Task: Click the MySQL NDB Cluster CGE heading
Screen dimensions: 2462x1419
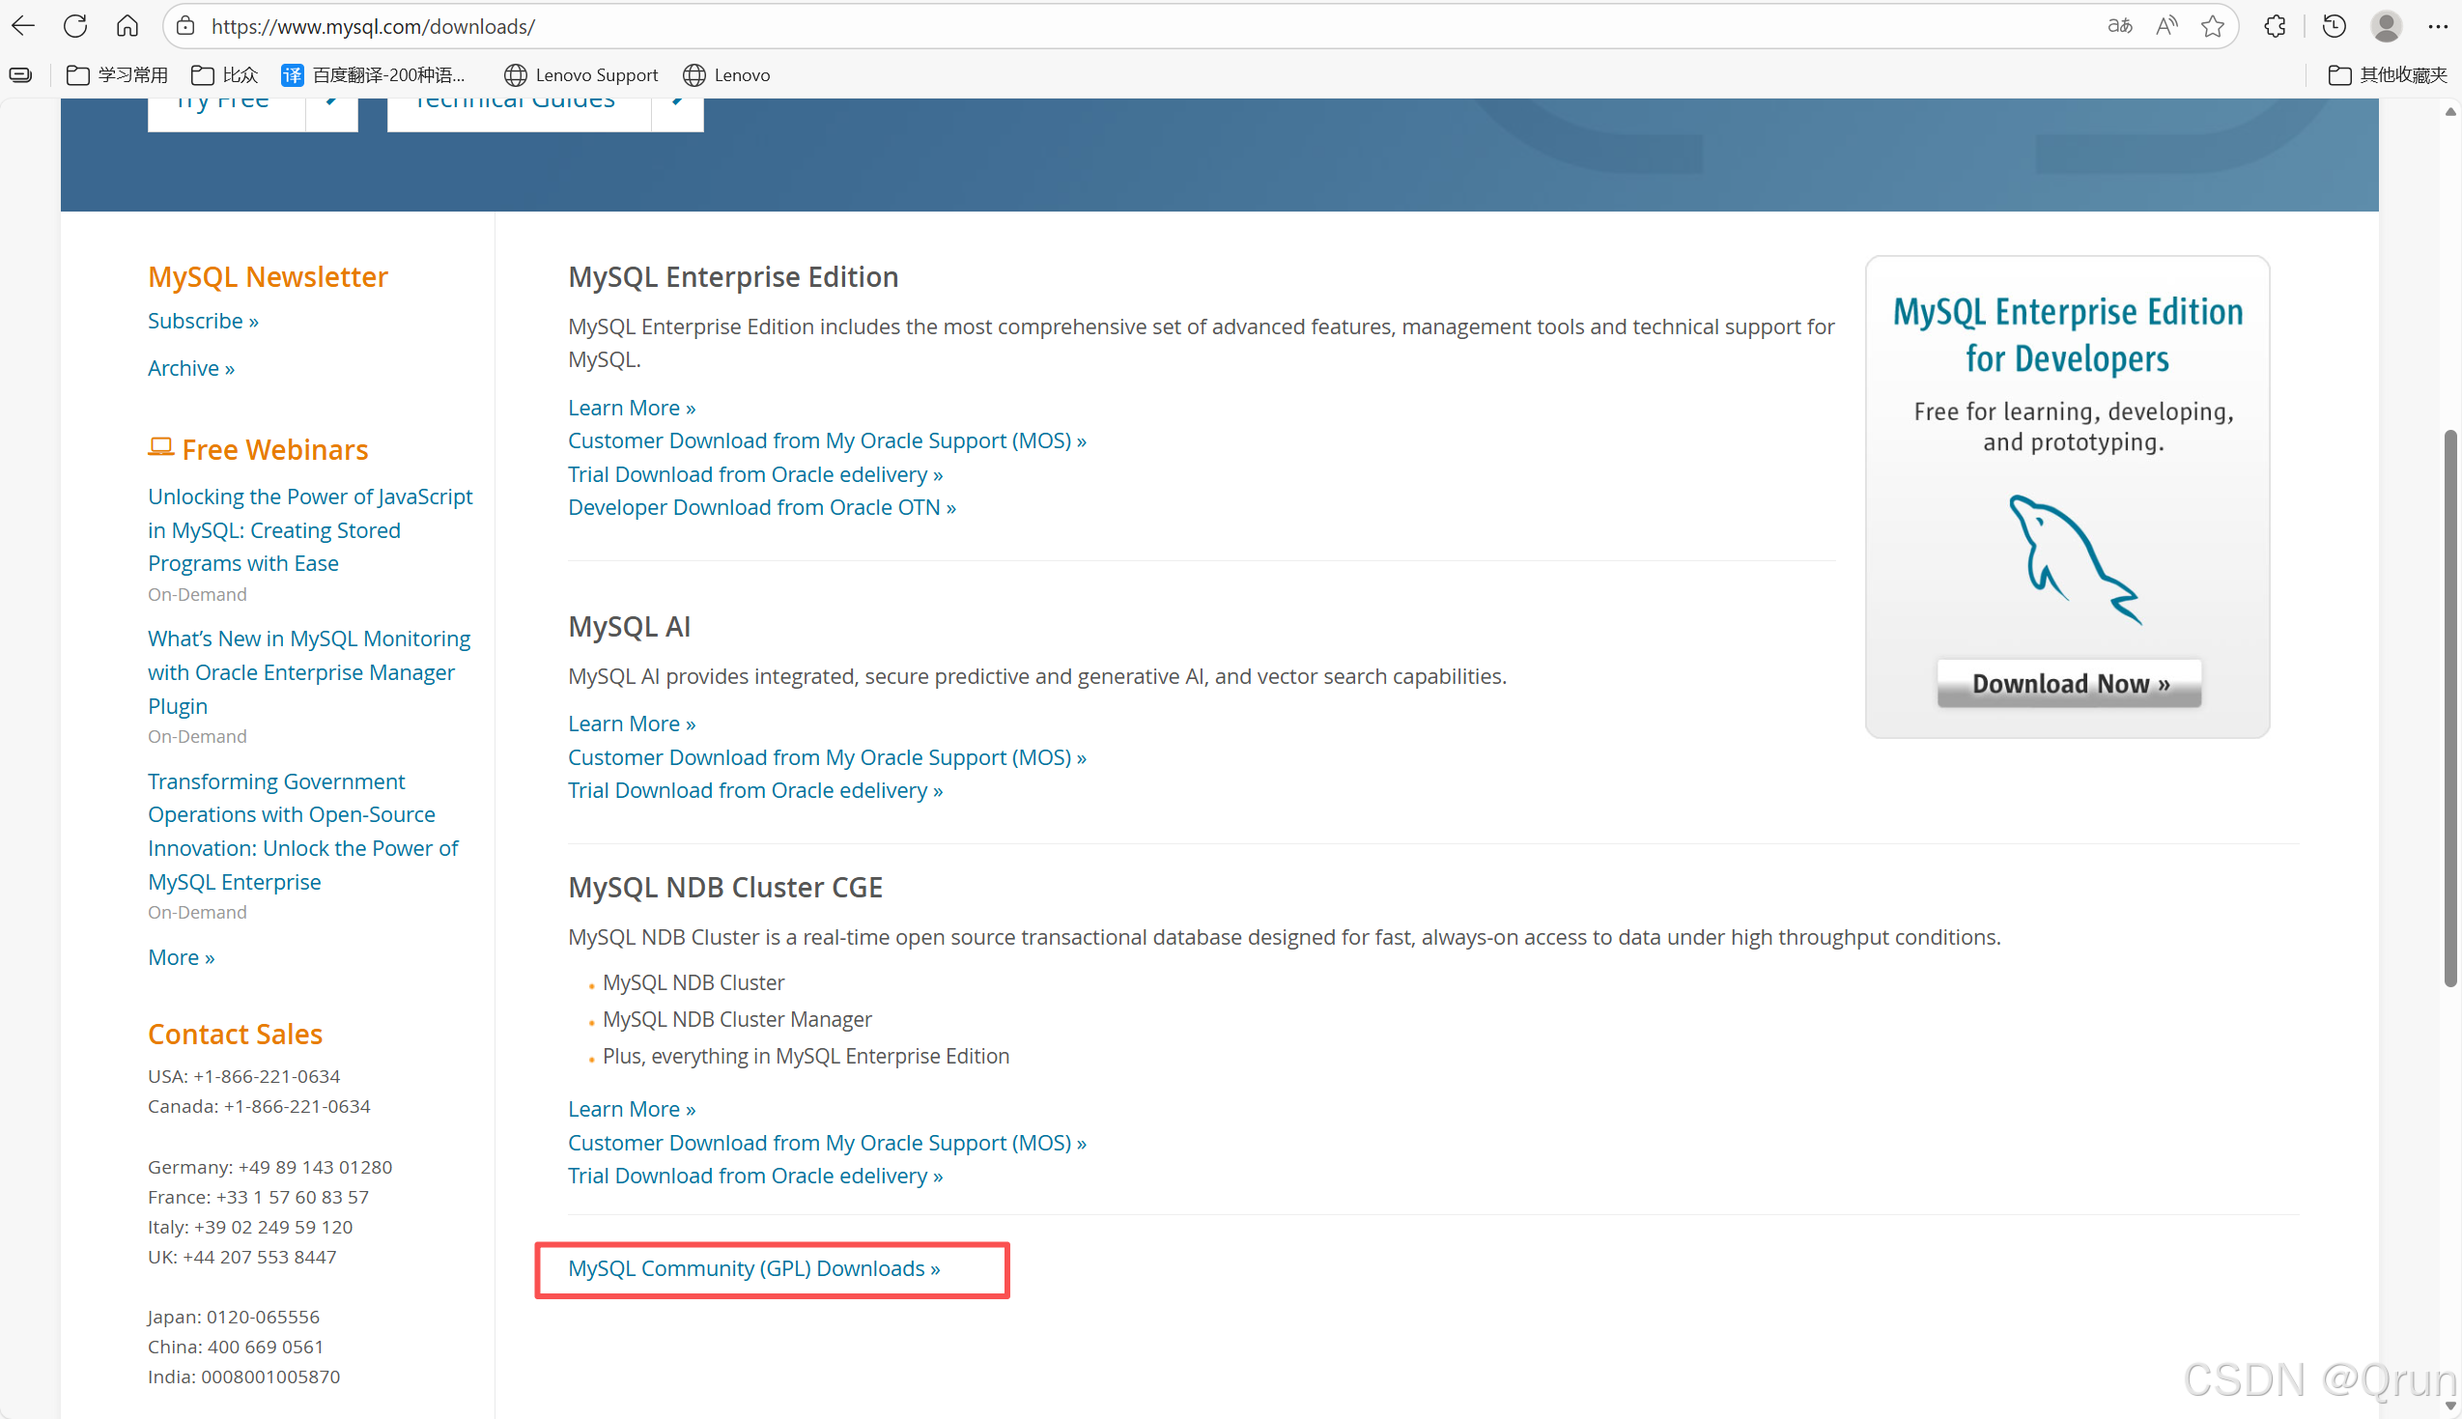Action: pos(724,888)
